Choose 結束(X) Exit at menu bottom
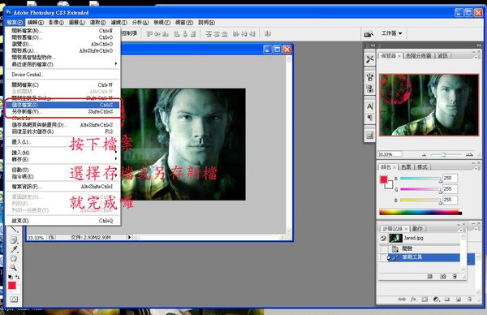This screenshot has width=487, height=315. coord(62,221)
